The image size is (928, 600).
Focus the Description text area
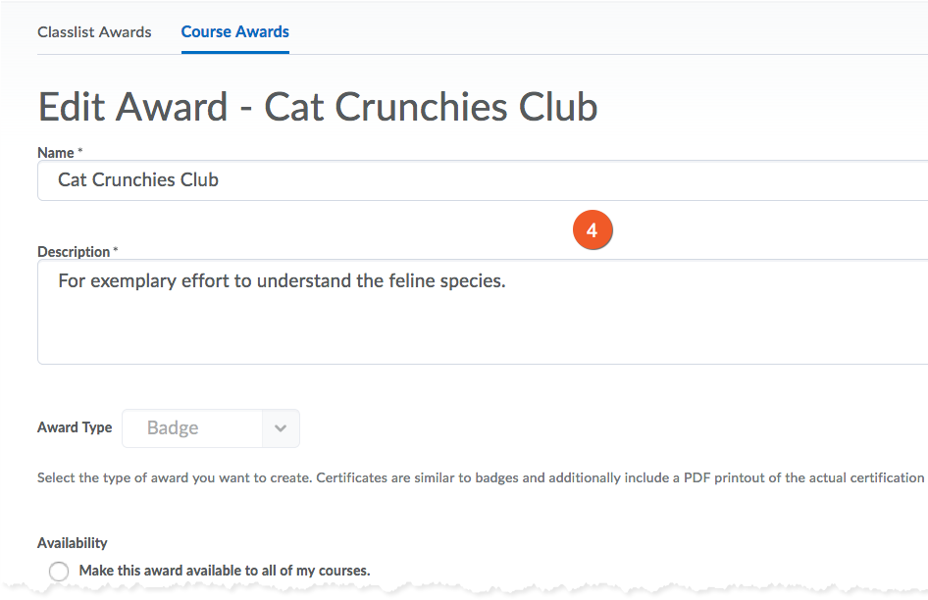[x=481, y=312]
